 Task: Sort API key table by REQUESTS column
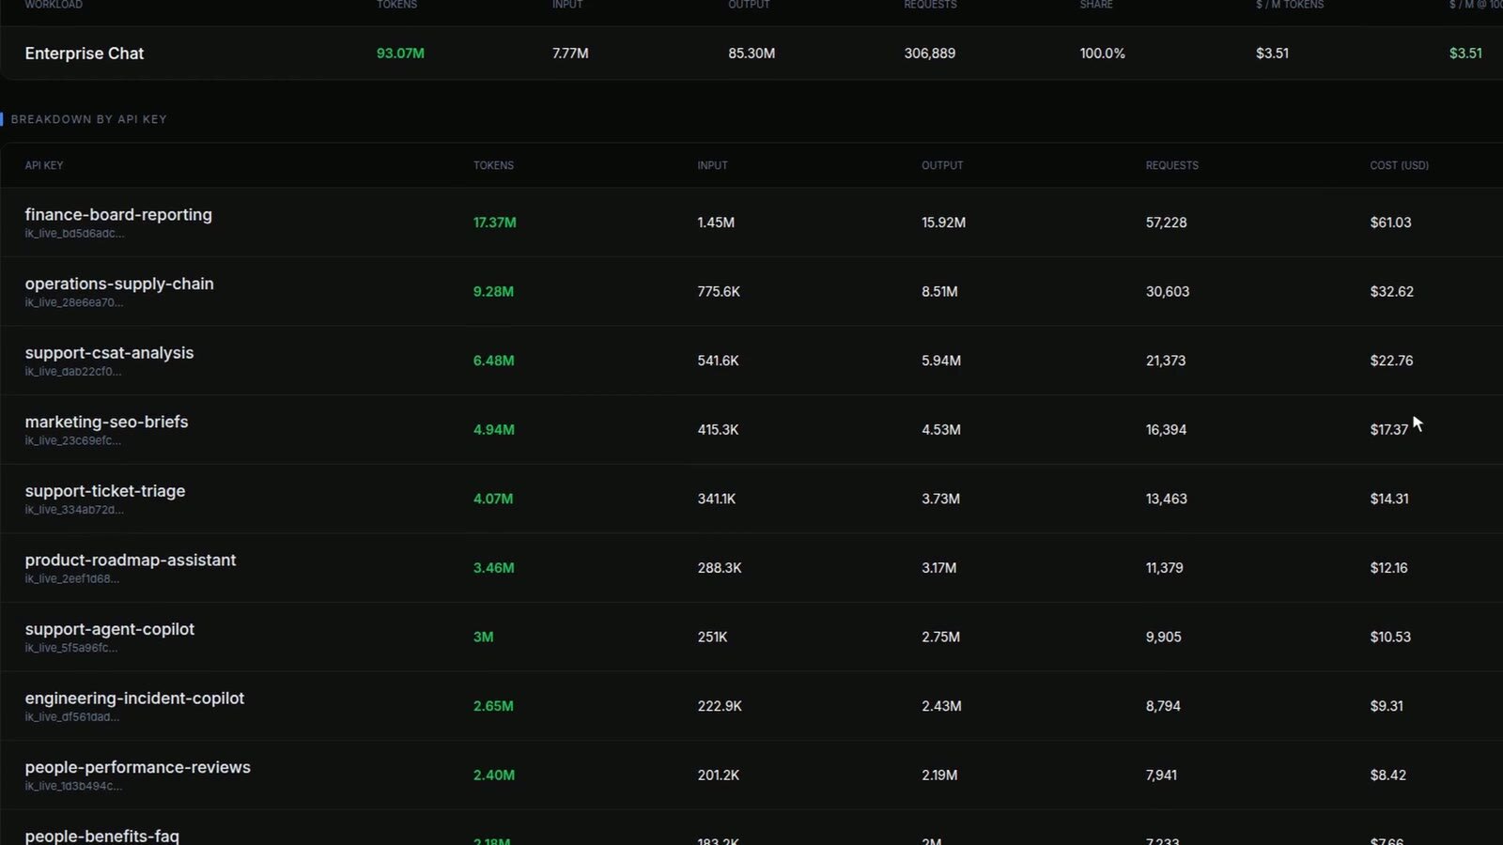point(1171,165)
